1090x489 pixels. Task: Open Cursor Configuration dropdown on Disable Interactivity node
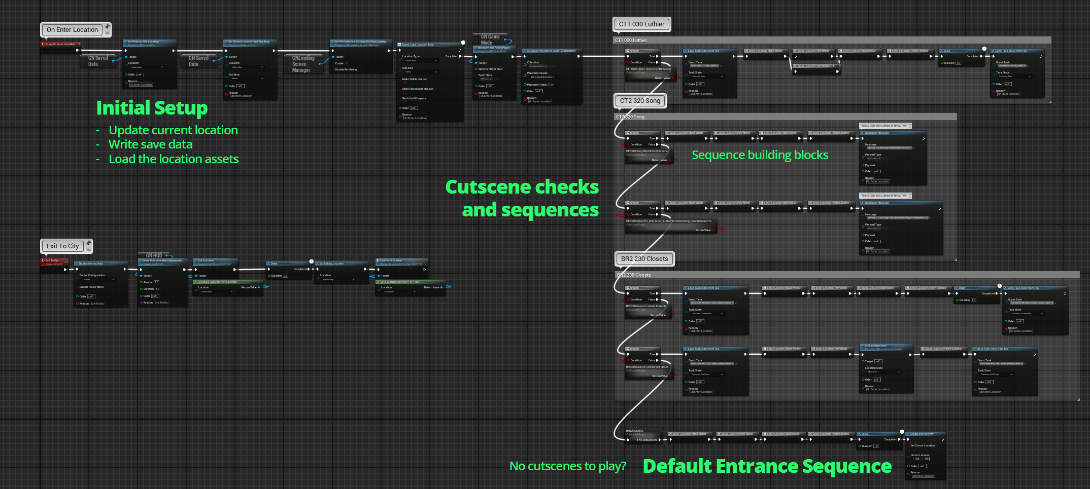tap(98, 279)
